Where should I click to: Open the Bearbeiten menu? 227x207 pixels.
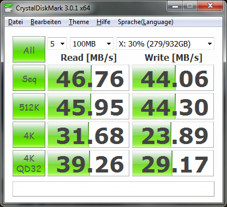point(46,22)
